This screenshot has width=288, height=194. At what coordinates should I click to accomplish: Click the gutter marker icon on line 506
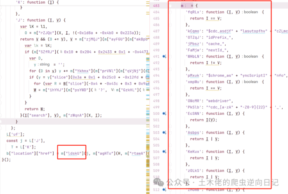(x=164, y=151)
